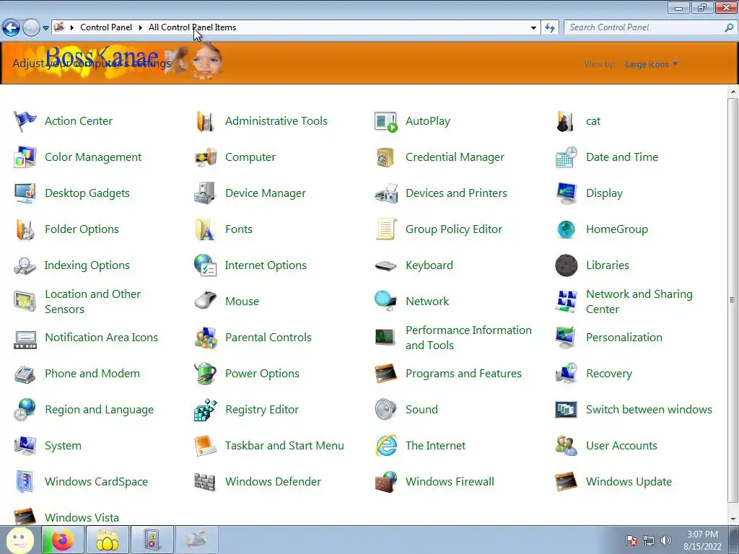Open the Internet Options icon
The height and width of the screenshot is (554, 739).
[x=206, y=265]
